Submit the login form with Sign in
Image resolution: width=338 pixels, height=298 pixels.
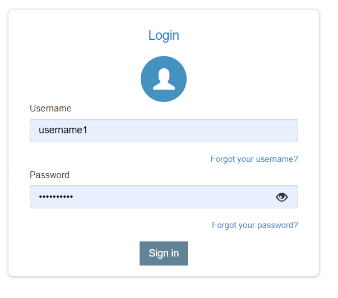164,253
